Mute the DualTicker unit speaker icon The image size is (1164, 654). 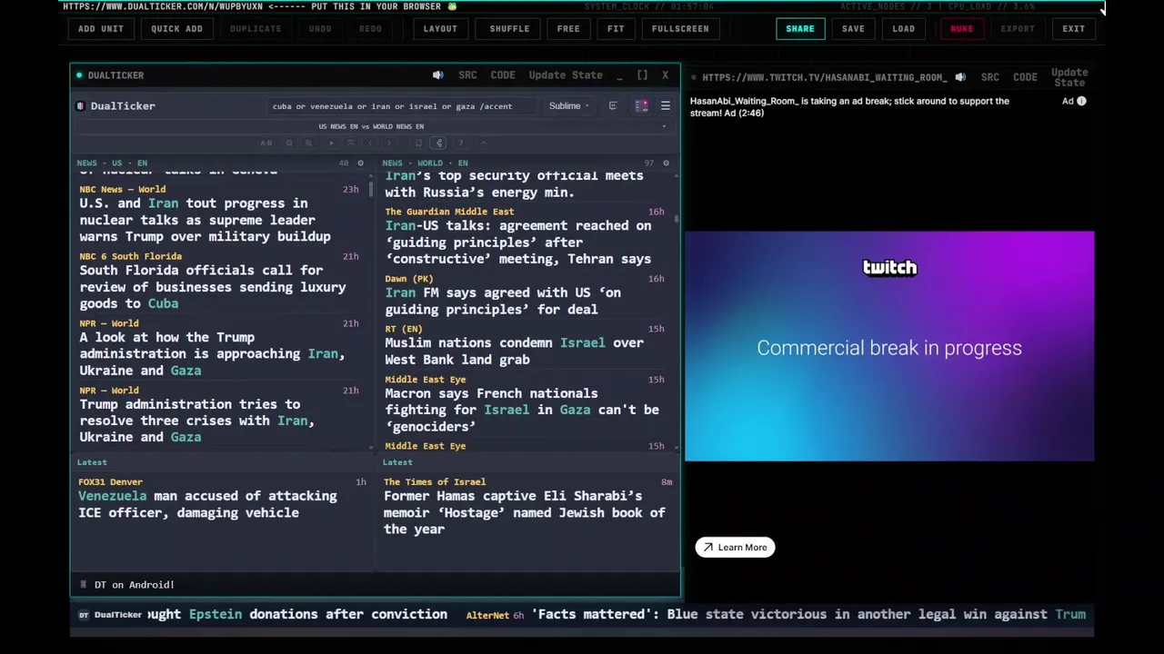(x=437, y=75)
